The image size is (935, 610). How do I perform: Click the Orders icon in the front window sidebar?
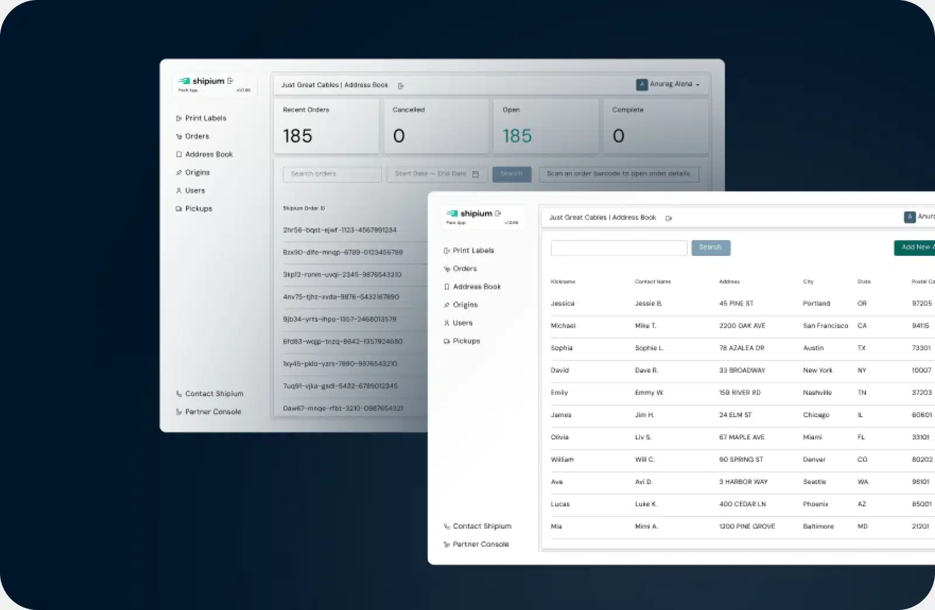tap(446, 269)
